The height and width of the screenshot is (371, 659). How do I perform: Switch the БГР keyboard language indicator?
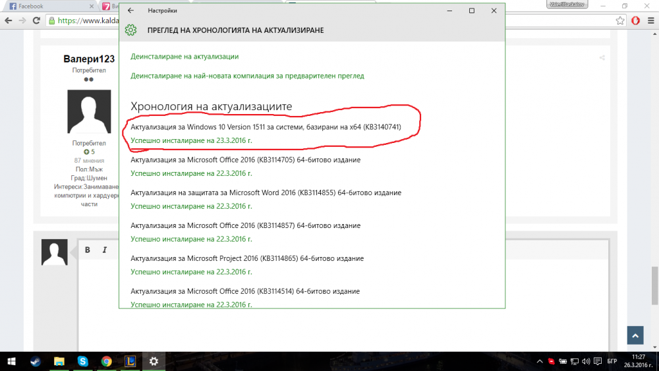[612, 361]
